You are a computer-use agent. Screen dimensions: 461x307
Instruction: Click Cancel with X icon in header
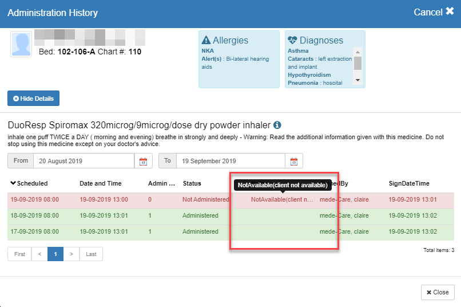[434, 12]
